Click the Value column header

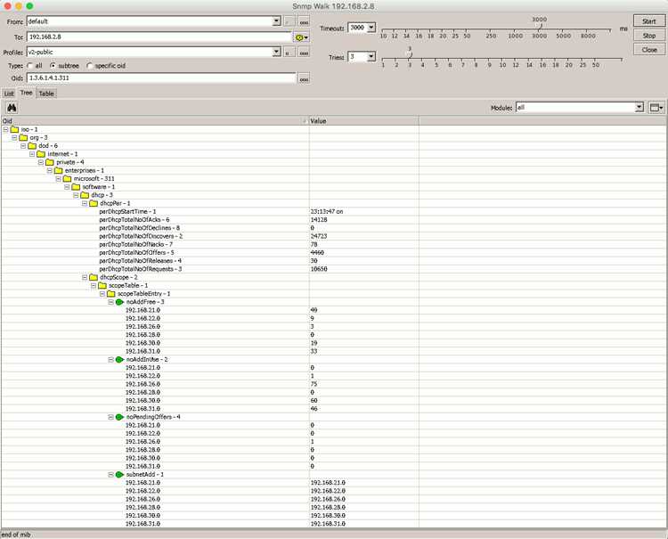coord(363,121)
